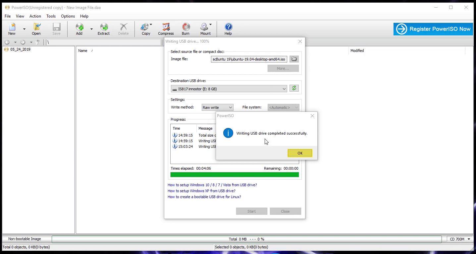
Task: Open the Forward history dropdown arrow
Action: 31,42
